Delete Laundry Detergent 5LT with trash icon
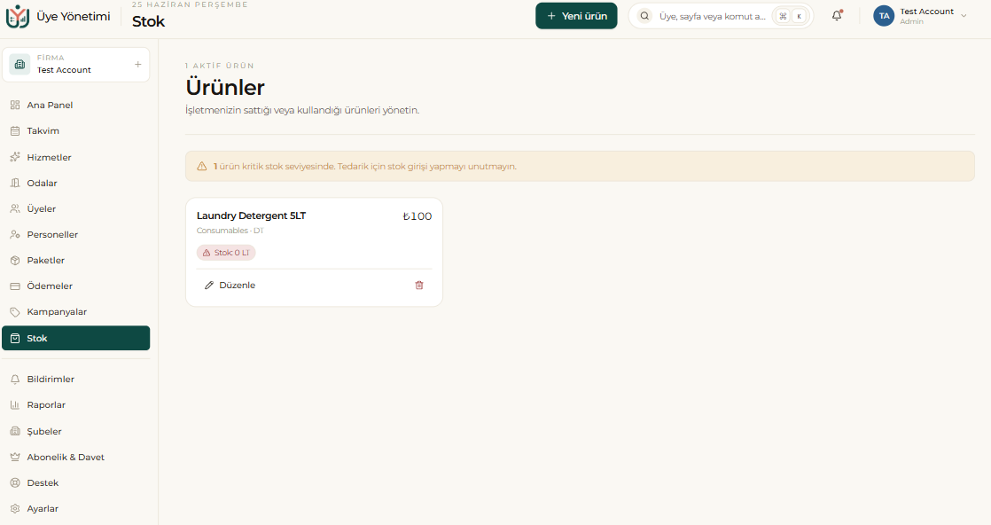The image size is (991, 525). pos(419,286)
